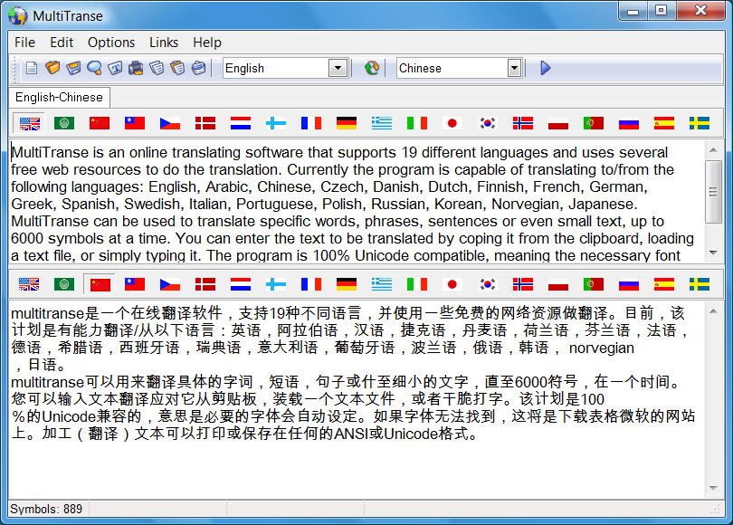The image size is (733, 525).
Task: Choose Polish flag in source language row
Action: [558, 123]
